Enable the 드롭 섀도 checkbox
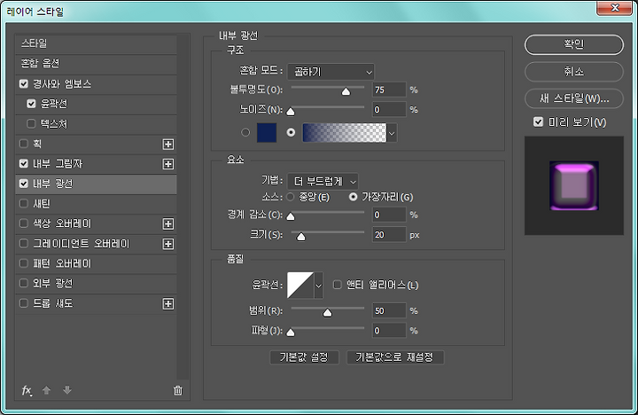Image resolution: width=638 pixels, height=415 pixels. pyautogui.click(x=24, y=303)
